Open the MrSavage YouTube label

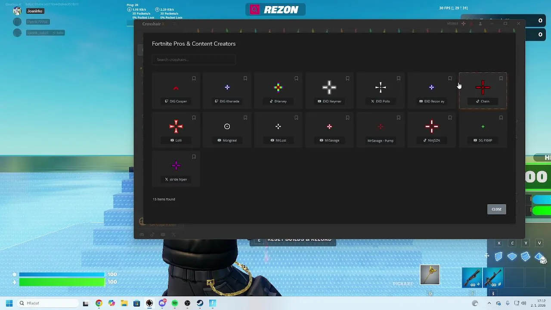329,140
